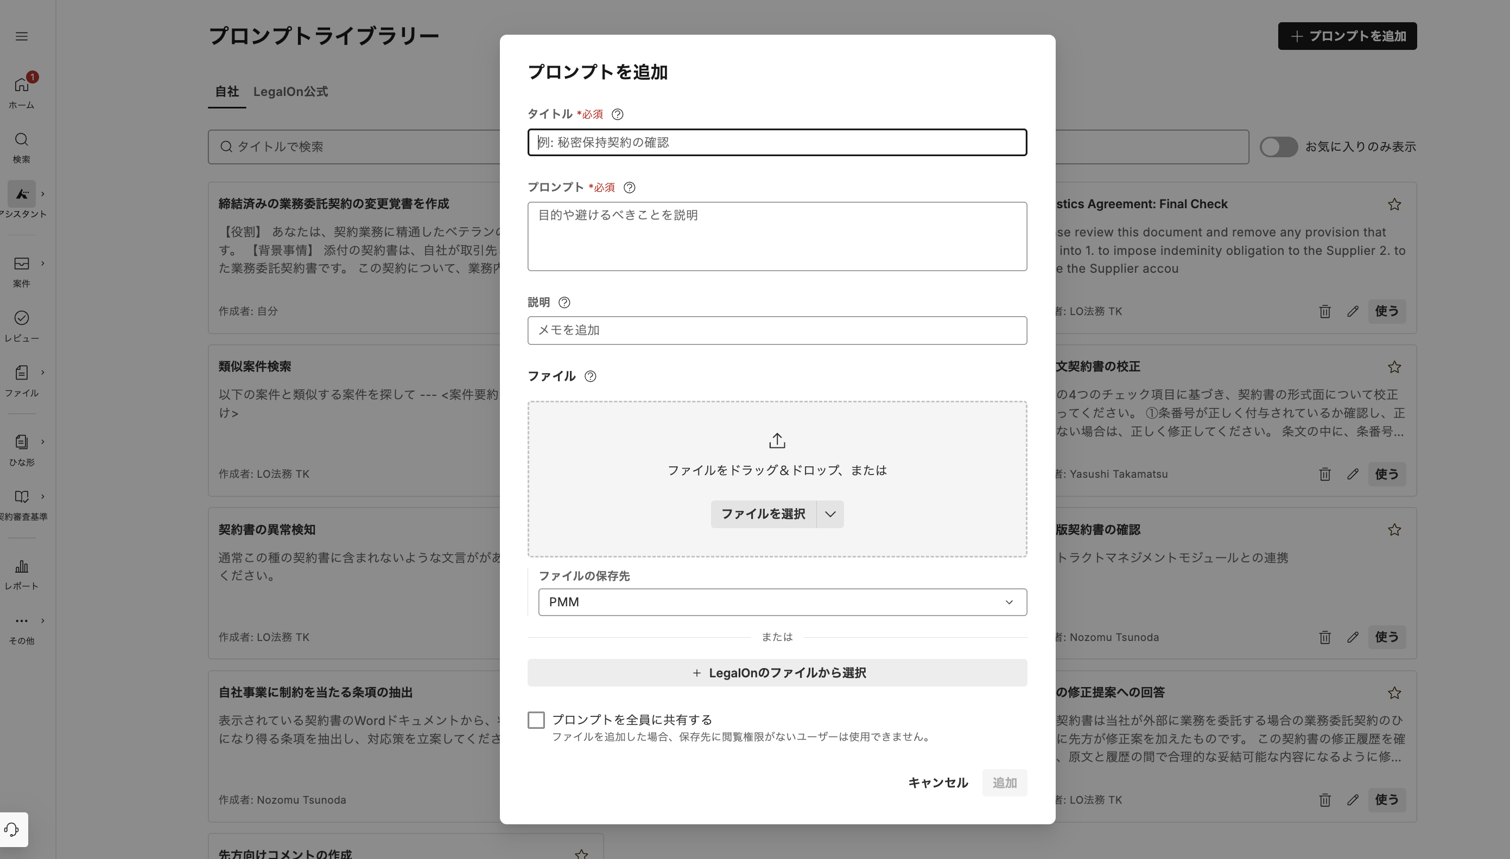This screenshot has height=859, width=1510.
Task: Favorite the Final Check prompt card
Action: click(1394, 204)
